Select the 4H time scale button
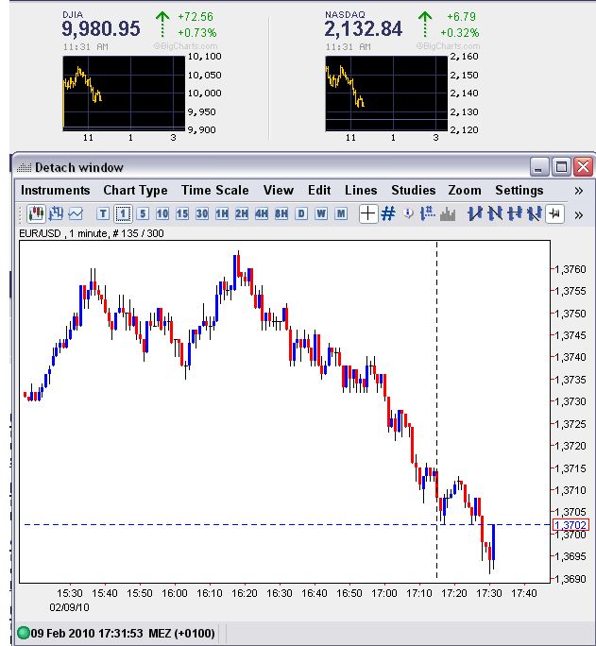Viewport: 596px width, 646px height. tap(261, 213)
